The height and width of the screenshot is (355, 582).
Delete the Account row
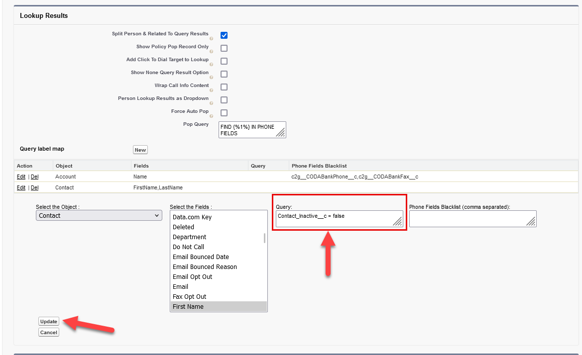pos(34,177)
